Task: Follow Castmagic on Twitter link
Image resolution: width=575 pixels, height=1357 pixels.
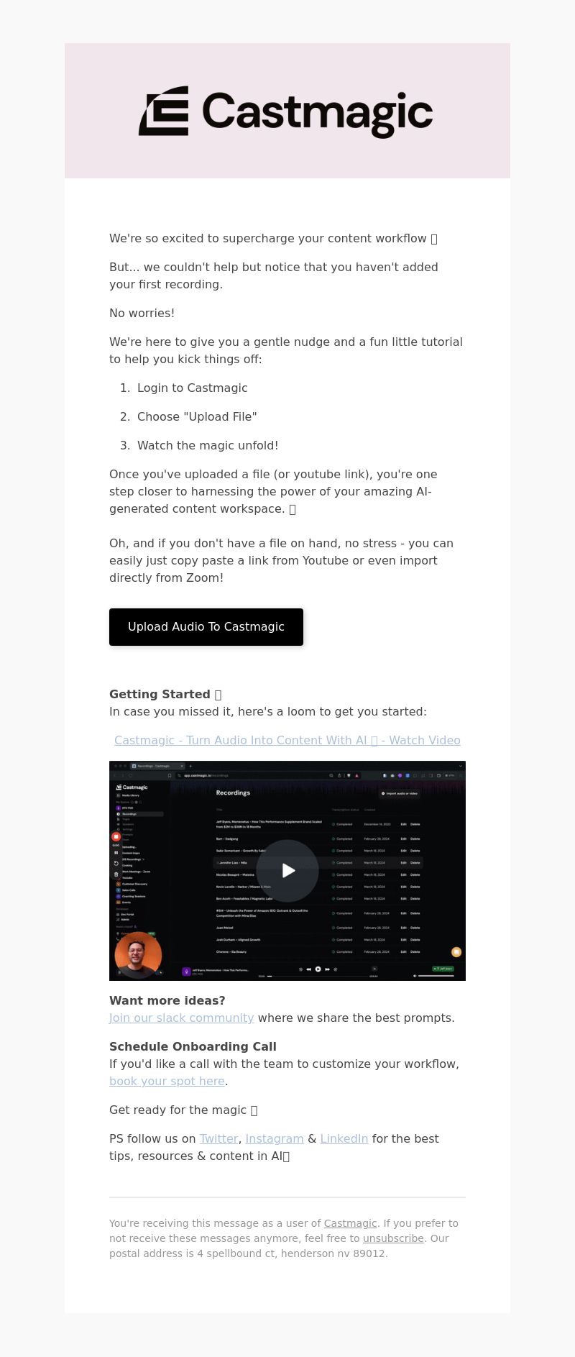Action: tap(219, 1138)
